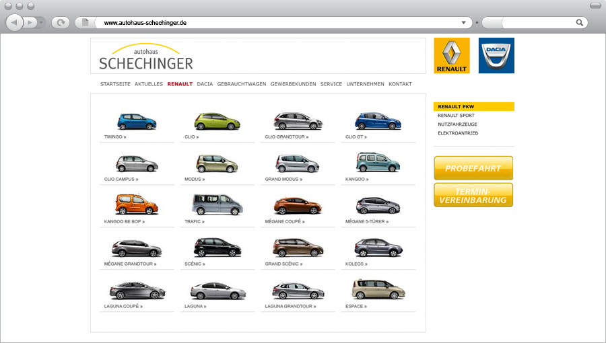The image size is (606, 343).
Task: Open the CLIO GT » link
Action: coord(356,137)
